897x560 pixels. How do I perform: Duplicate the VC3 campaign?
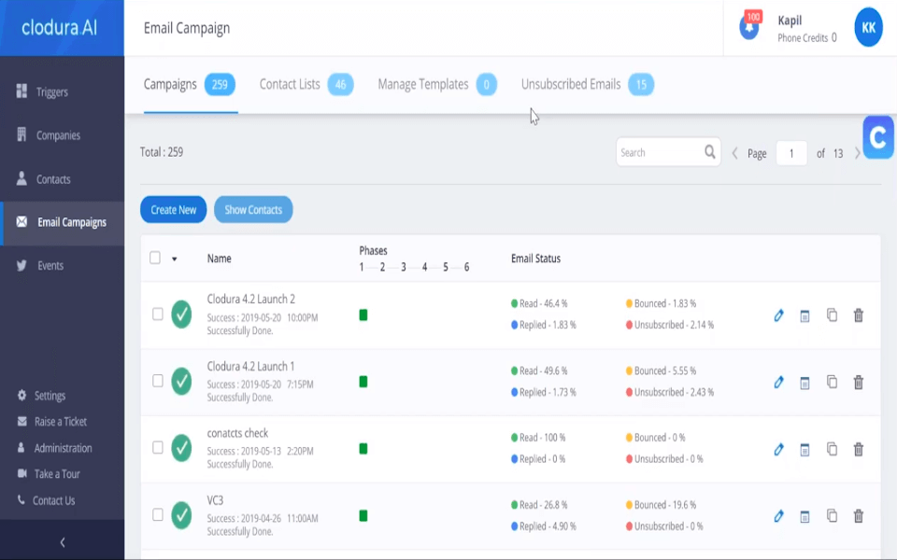click(832, 516)
